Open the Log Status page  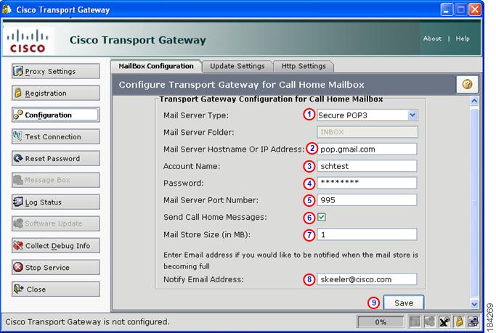coord(56,202)
